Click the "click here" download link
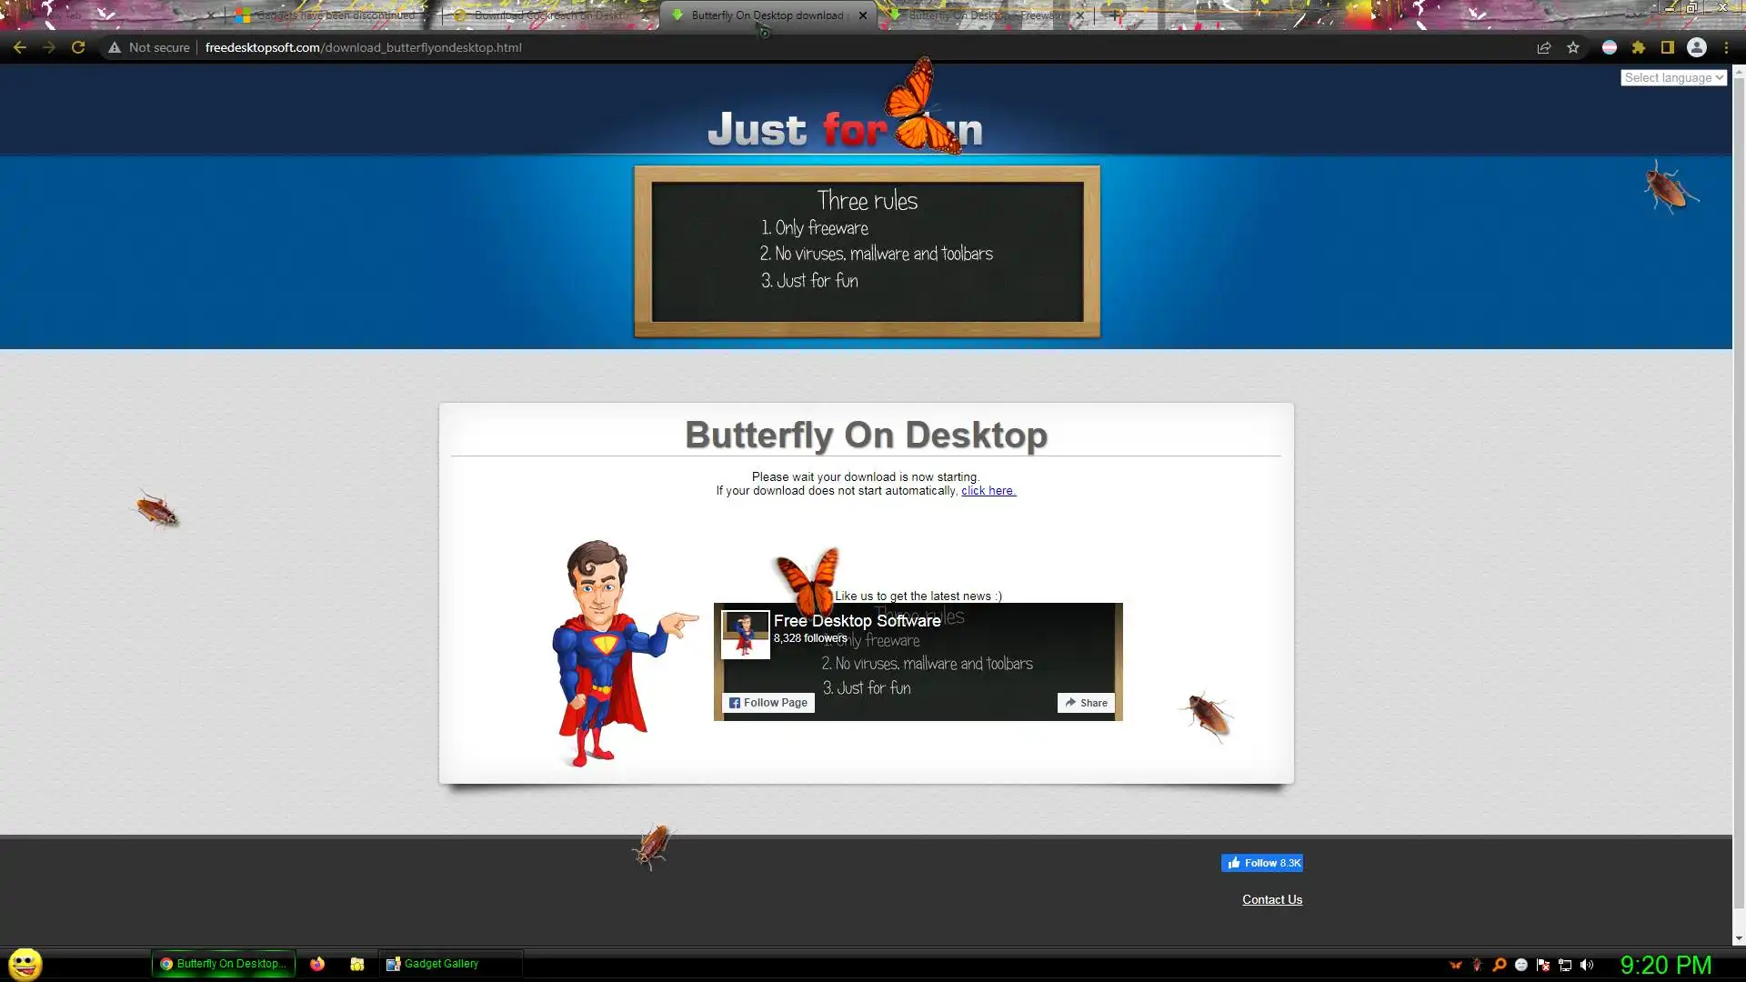This screenshot has height=982, width=1746. click(988, 491)
